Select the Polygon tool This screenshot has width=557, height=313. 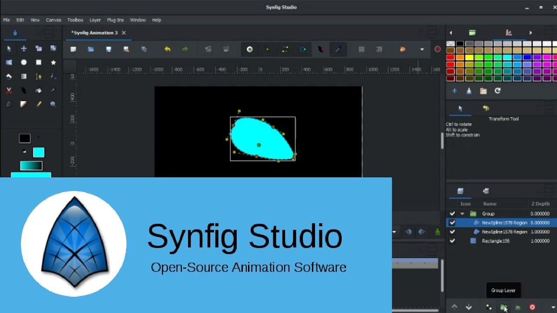9,77
